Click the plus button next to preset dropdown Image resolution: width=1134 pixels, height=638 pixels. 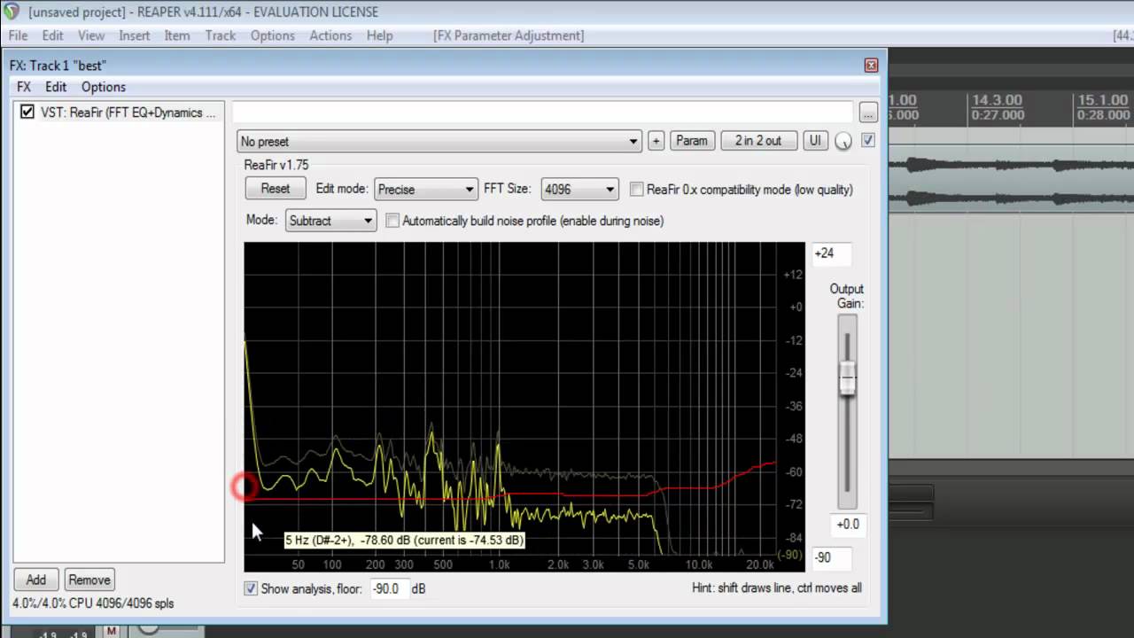click(x=656, y=141)
